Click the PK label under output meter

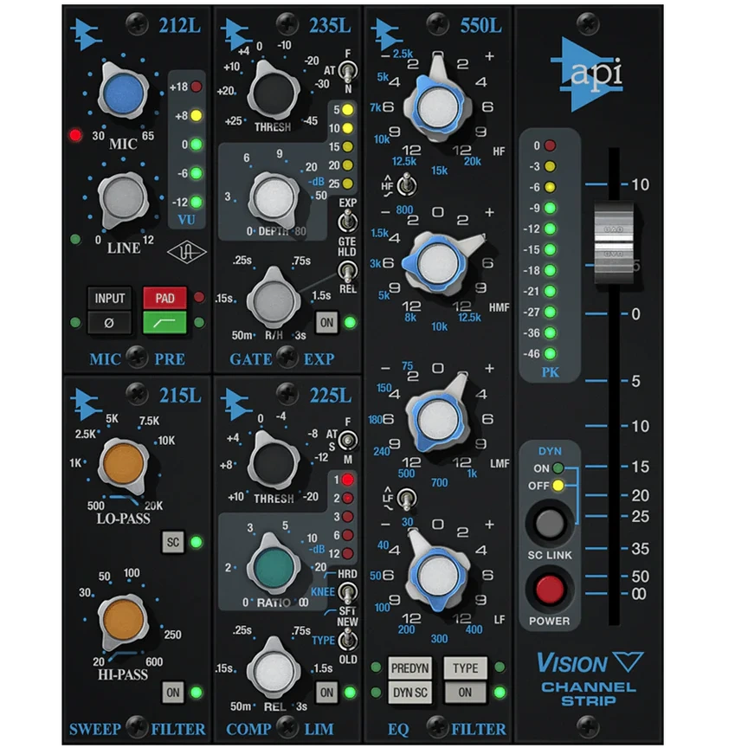click(x=550, y=372)
